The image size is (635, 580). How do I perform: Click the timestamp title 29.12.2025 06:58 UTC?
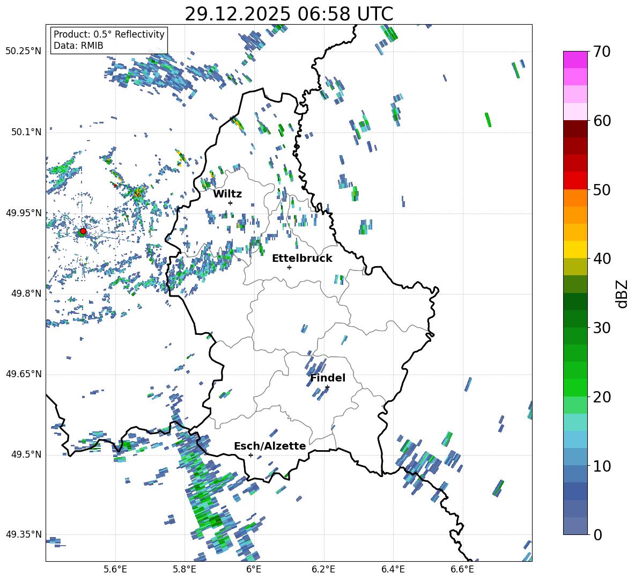pos(289,14)
